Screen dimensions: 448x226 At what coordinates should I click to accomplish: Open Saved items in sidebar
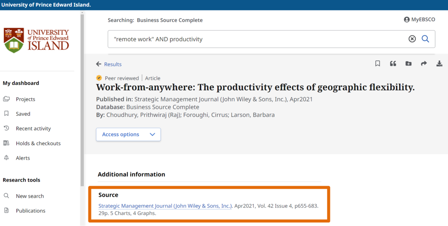point(23,114)
